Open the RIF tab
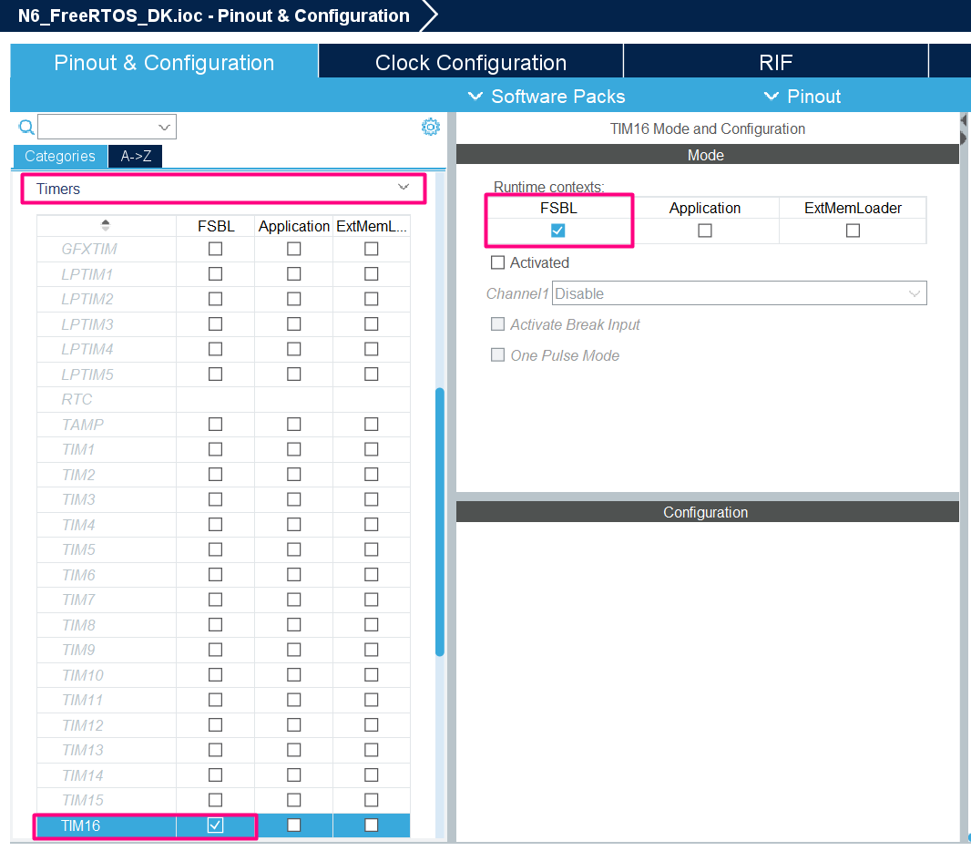The image size is (971, 851). pos(775,62)
